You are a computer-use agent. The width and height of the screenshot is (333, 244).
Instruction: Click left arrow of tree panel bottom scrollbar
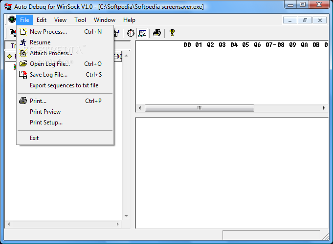coord(9,224)
